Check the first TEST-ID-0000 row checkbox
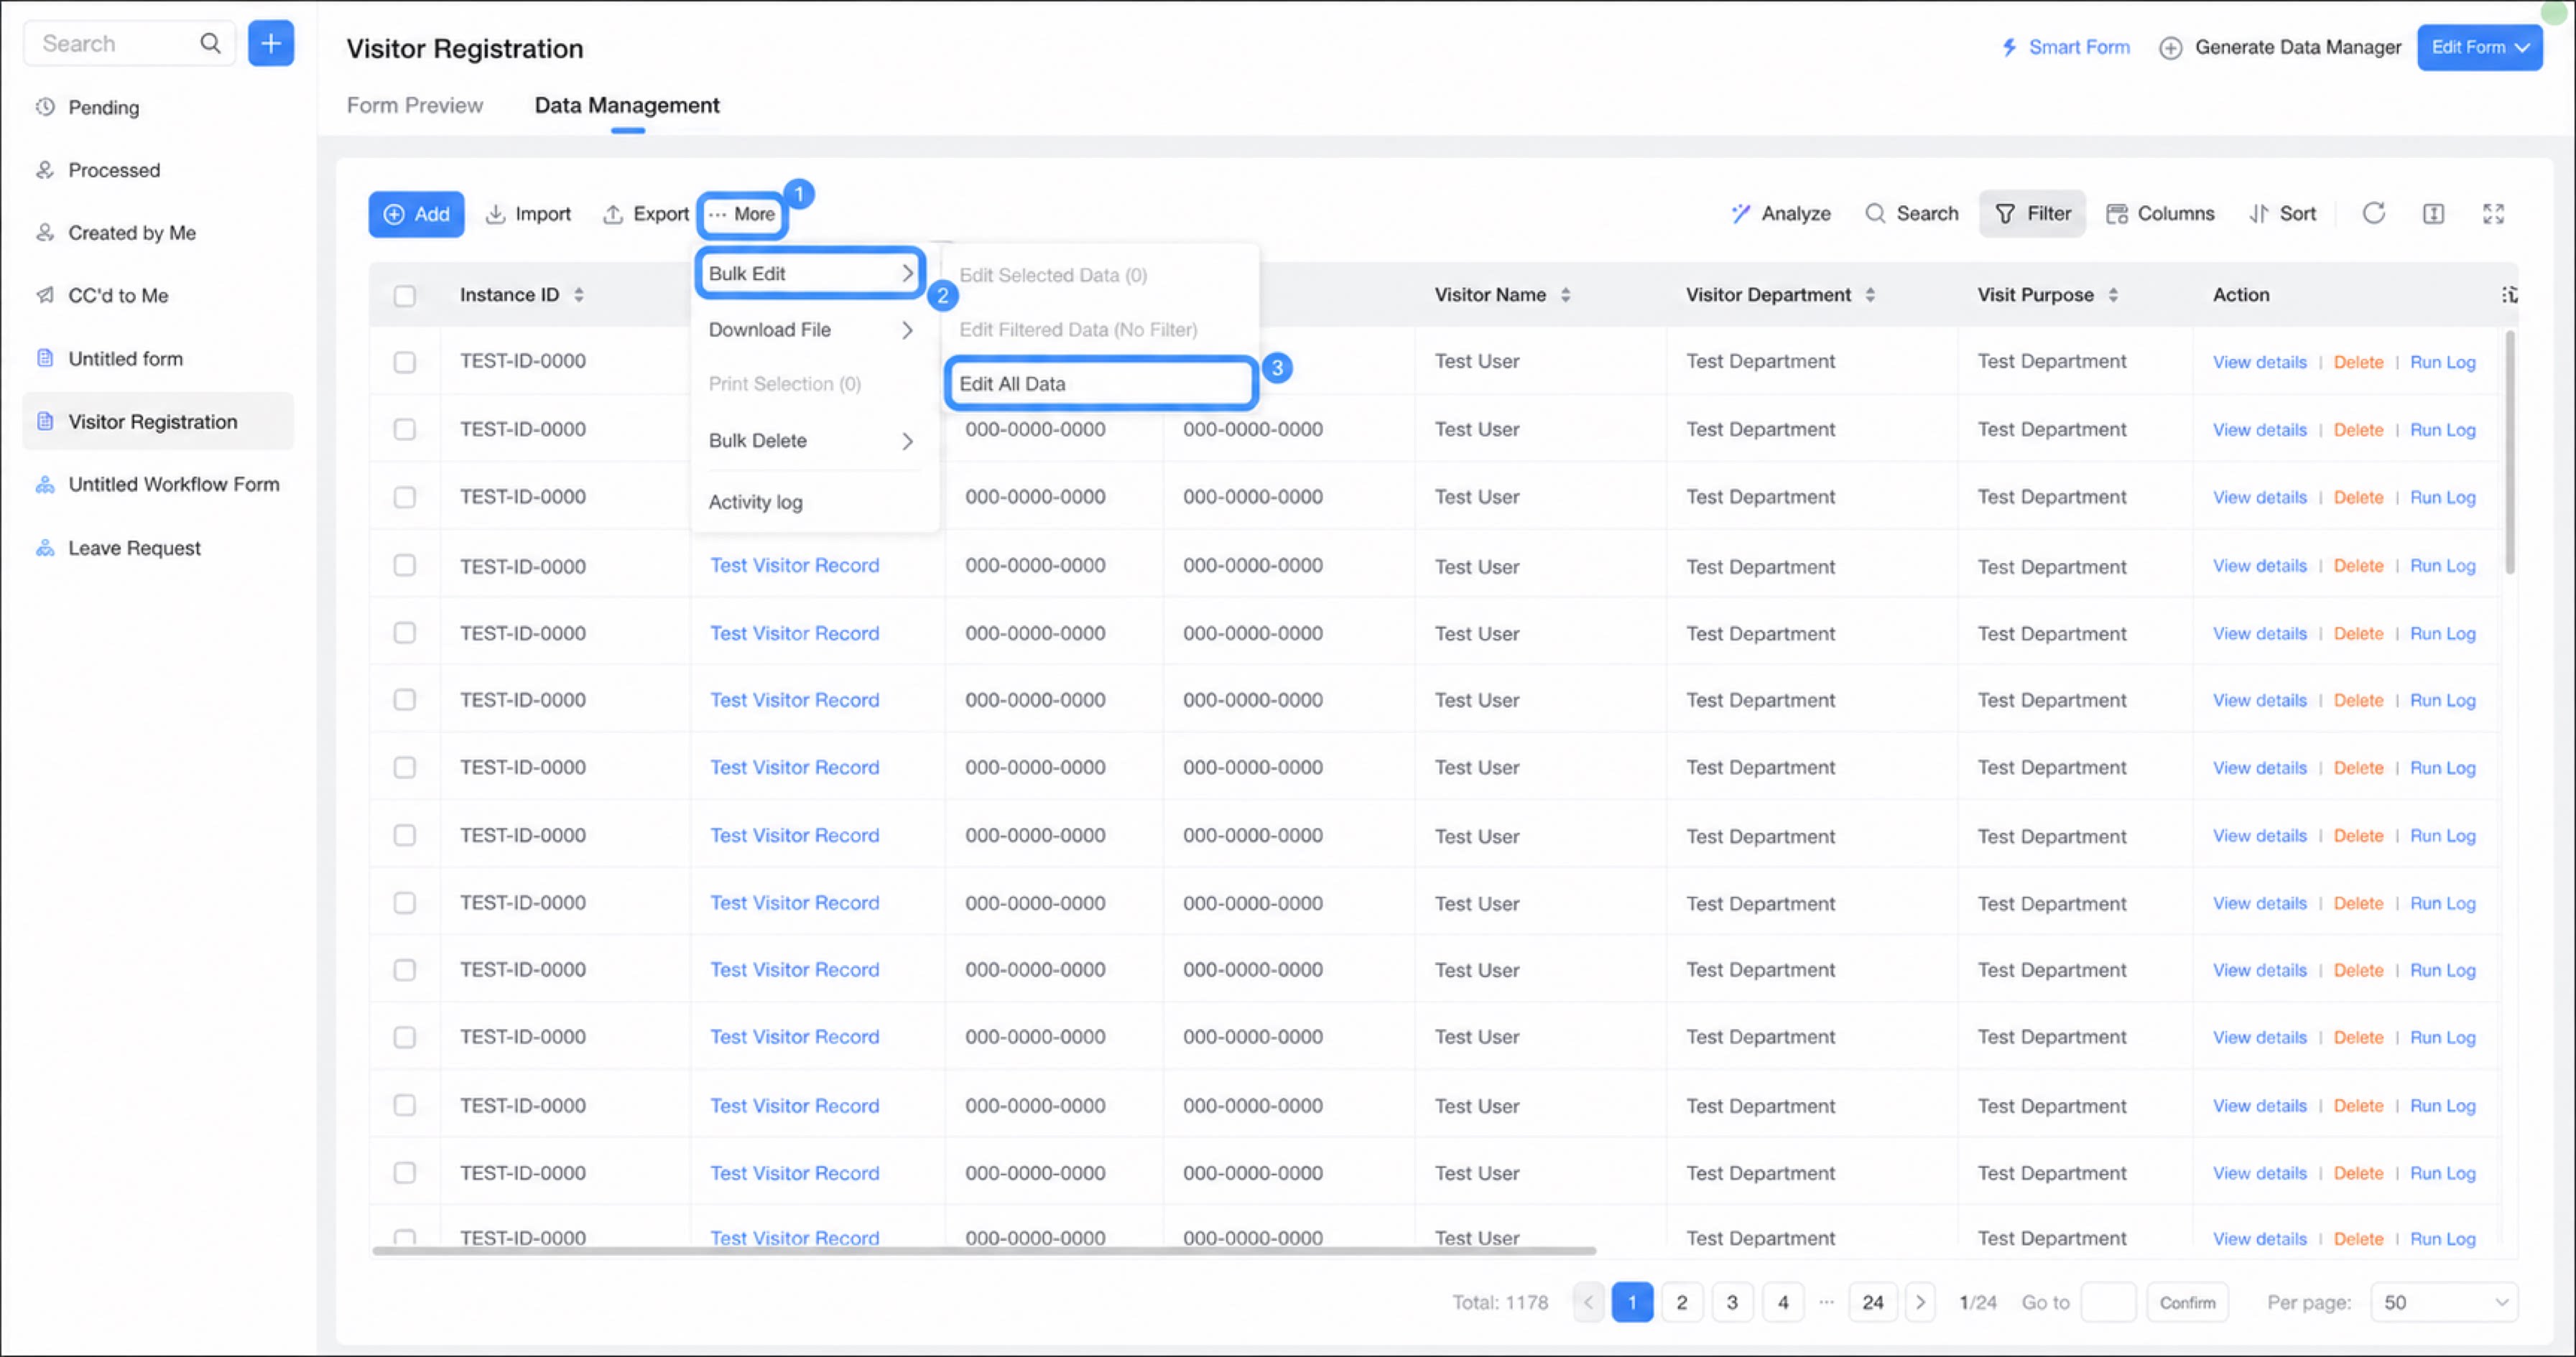2576x1357 pixels. (404, 362)
